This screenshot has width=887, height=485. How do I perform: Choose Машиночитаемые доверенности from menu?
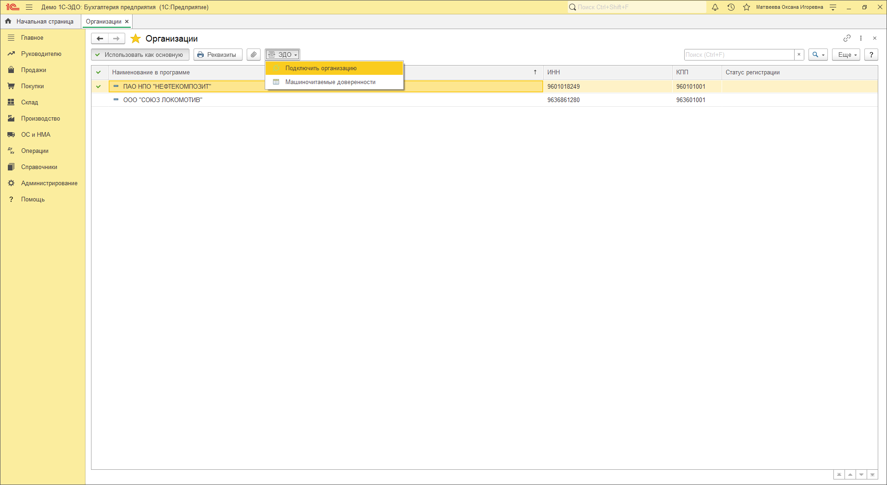[330, 82]
